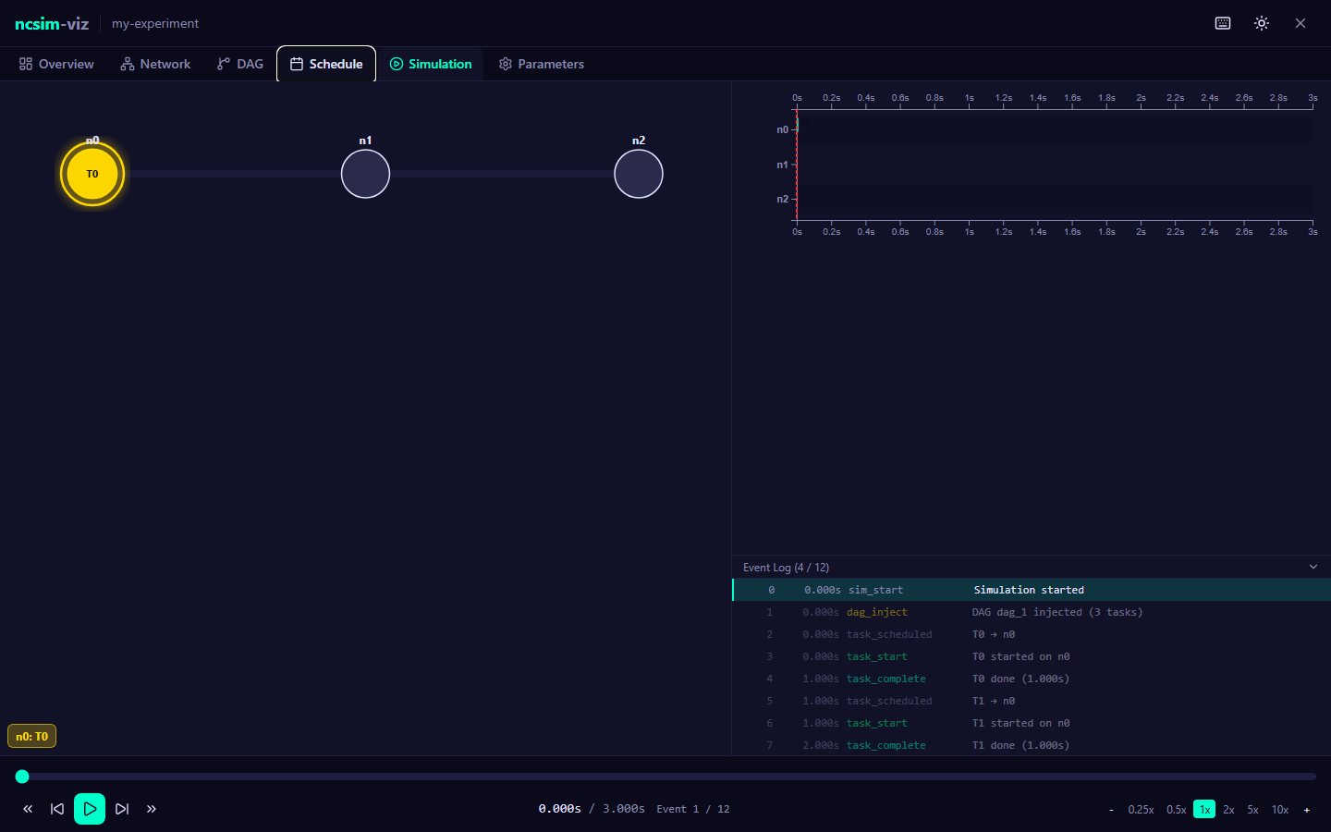This screenshot has height=832, width=1331.
Task: Go to the Parameters tab
Action: 542,64
